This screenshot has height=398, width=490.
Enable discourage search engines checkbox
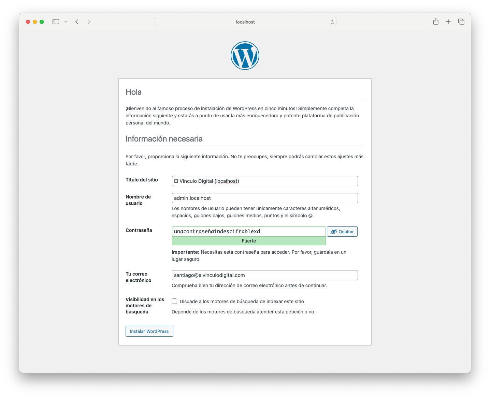click(174, 301)
